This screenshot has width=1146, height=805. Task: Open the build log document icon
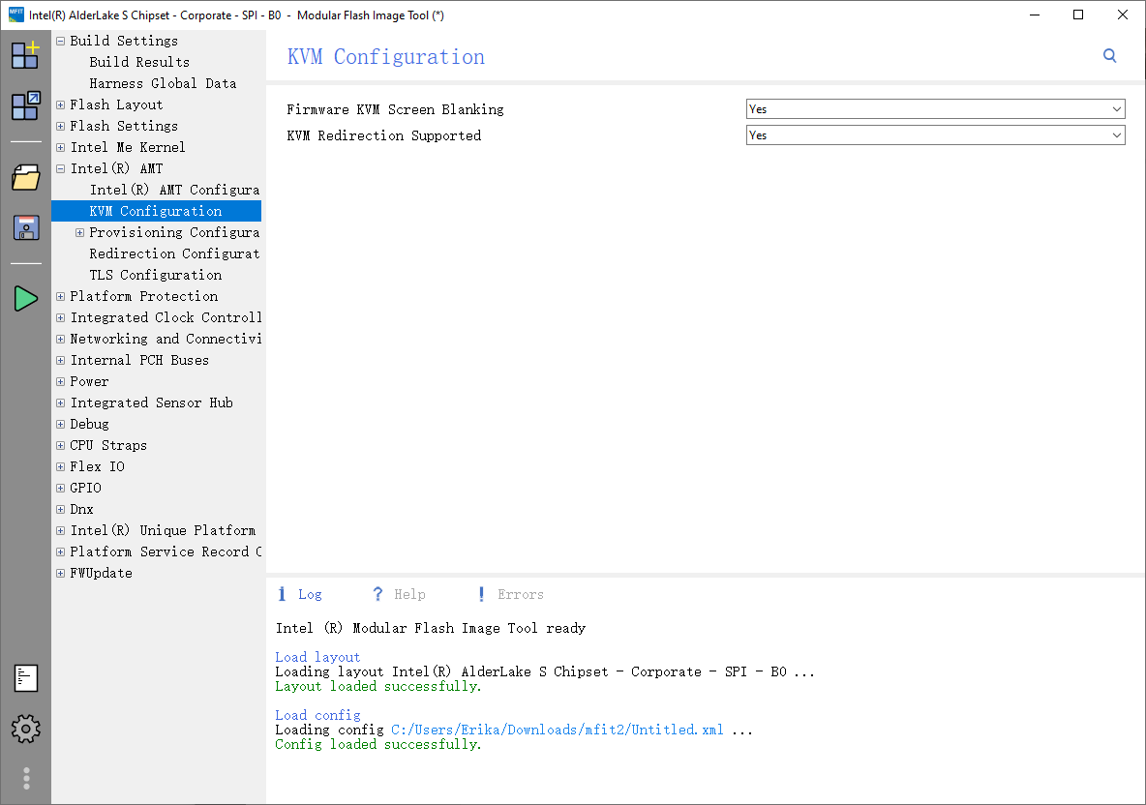coord(24,678)
